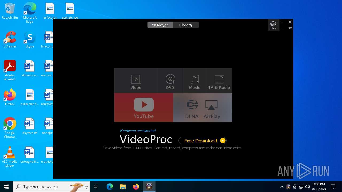Click the Hardware accelerated text
This screenshot has height=192, width=342.
click(138, 131)
